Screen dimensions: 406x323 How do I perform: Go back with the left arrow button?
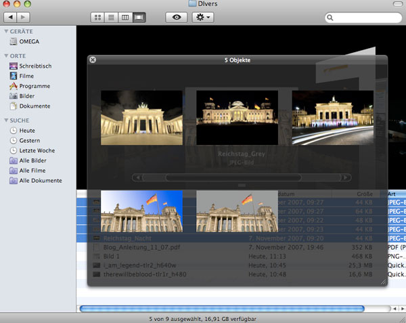pyautogui.click(x=10, y=18)
